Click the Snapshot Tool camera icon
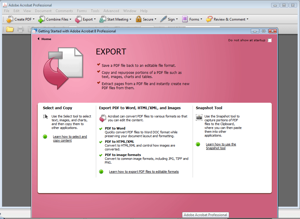Viewport: 300px width, 219px height. pos(199,117)
